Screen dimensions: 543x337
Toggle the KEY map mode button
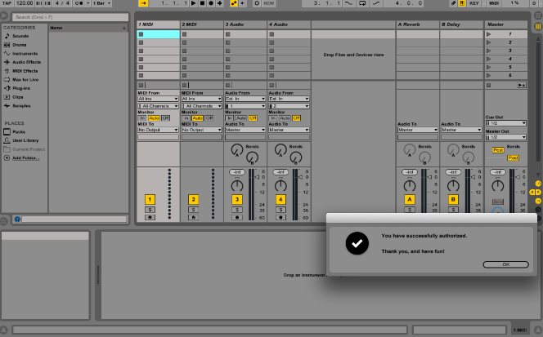[474, 3]
